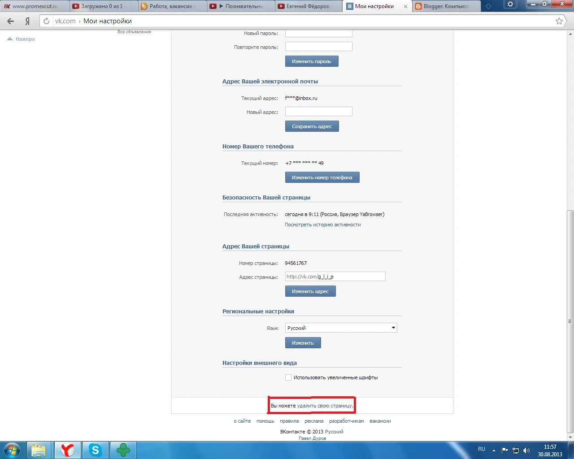Enable Использовать увеличенные шрифты checkbox
574x459 pixels.
click(x=288, y=377)
